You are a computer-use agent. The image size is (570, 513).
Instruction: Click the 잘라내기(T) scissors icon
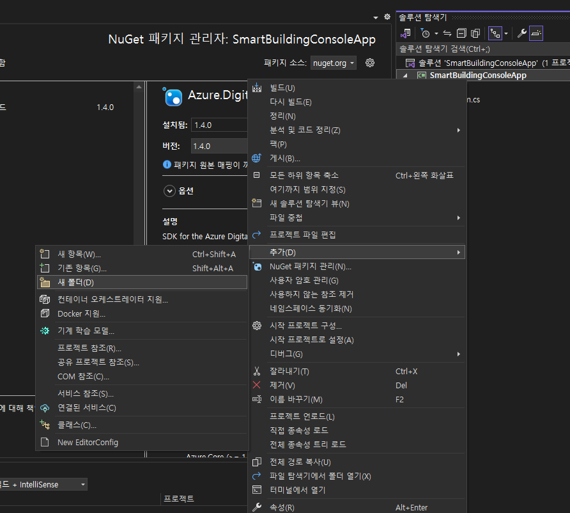tap(257, 371)
